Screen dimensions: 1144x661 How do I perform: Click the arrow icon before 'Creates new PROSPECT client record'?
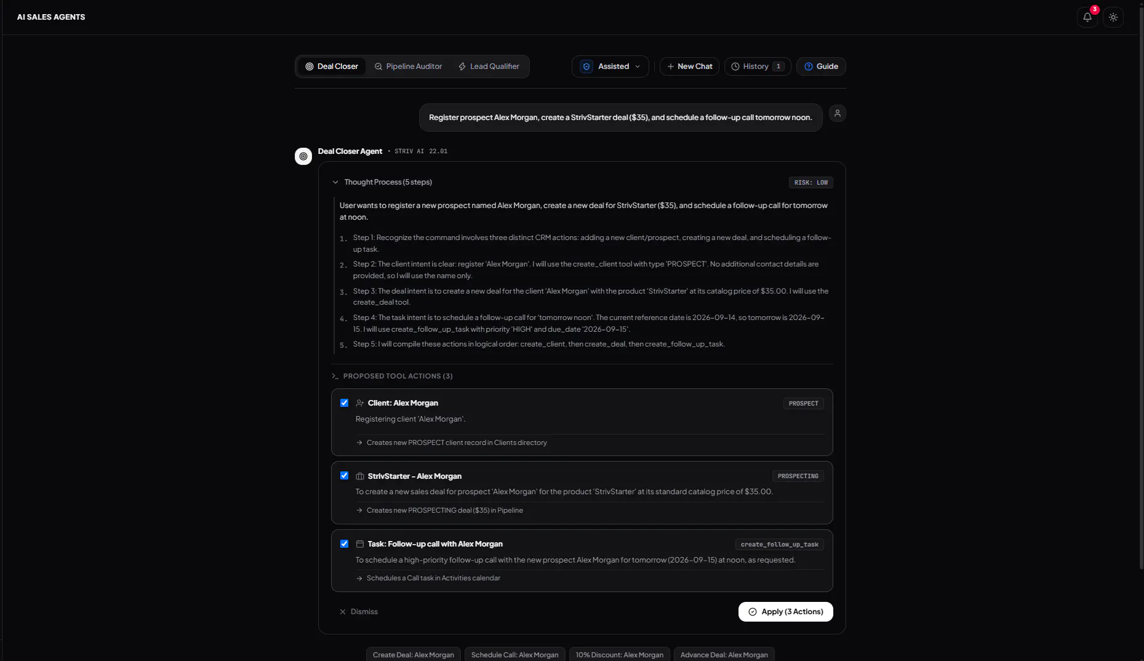359,443
